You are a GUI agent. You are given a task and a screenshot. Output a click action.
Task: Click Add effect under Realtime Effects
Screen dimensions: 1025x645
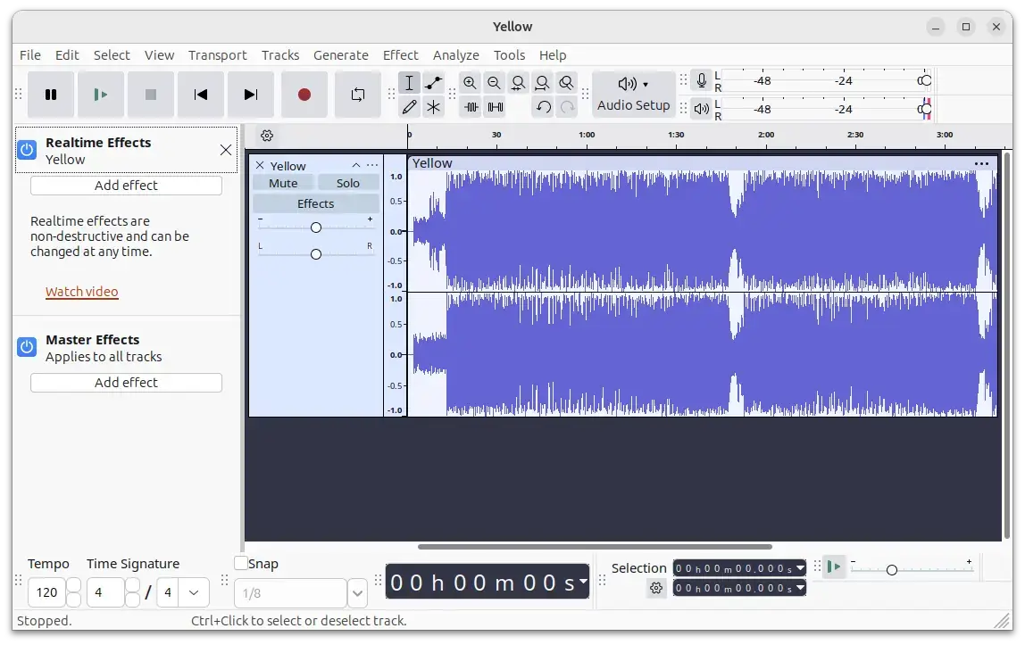click(125, 185)
